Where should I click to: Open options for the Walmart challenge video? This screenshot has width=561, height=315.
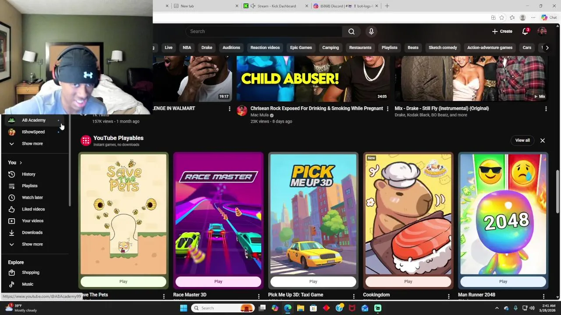229,109
